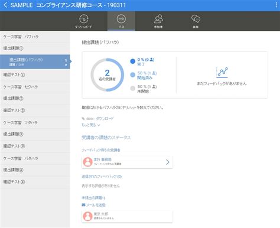Image resolution: width=280 pixels, height=228 pixels.
Task: Click the 本社 事務局 avatar icon
Action: point(88,162)
